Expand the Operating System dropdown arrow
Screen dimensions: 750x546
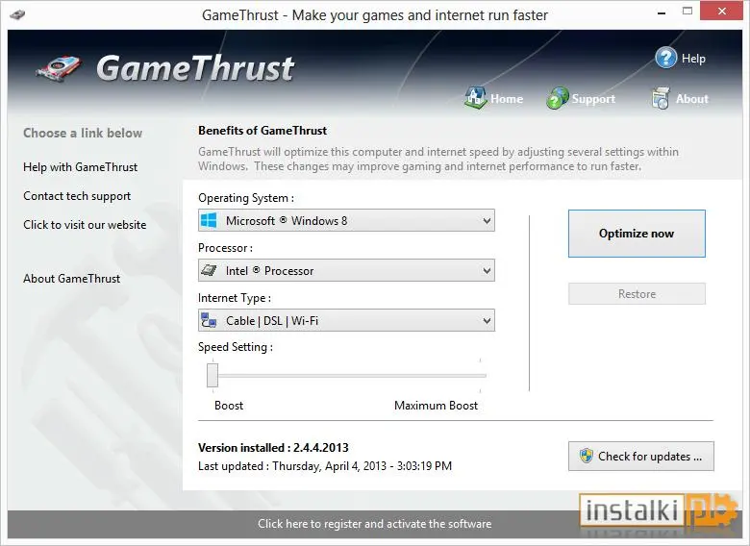coord(487,221)
